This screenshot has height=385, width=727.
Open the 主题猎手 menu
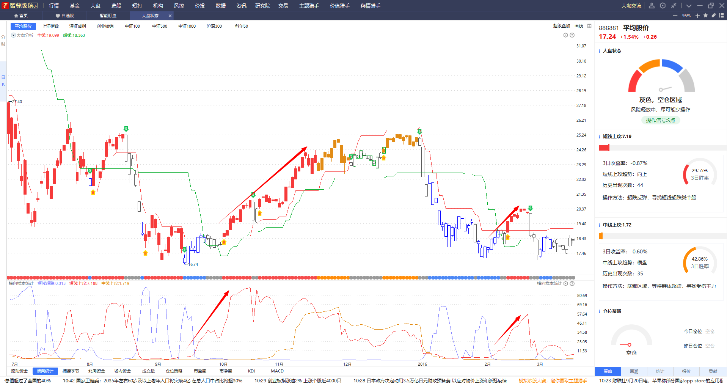(x=309, y=6)
